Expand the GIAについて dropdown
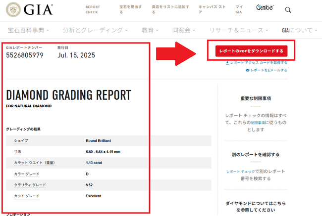This screenshot has height=216, width=322. (x=300, y=30)
